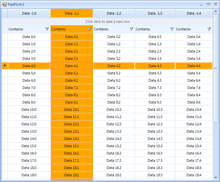Click the scrollbar down arrow

click(x=216, y=178)
